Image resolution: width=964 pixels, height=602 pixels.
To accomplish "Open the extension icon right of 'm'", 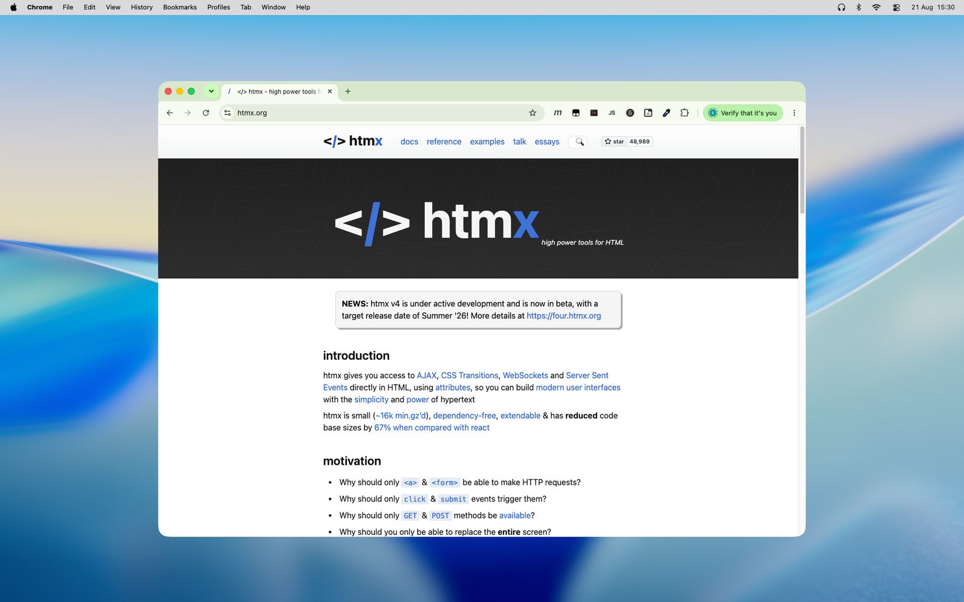I will point(575,113).
